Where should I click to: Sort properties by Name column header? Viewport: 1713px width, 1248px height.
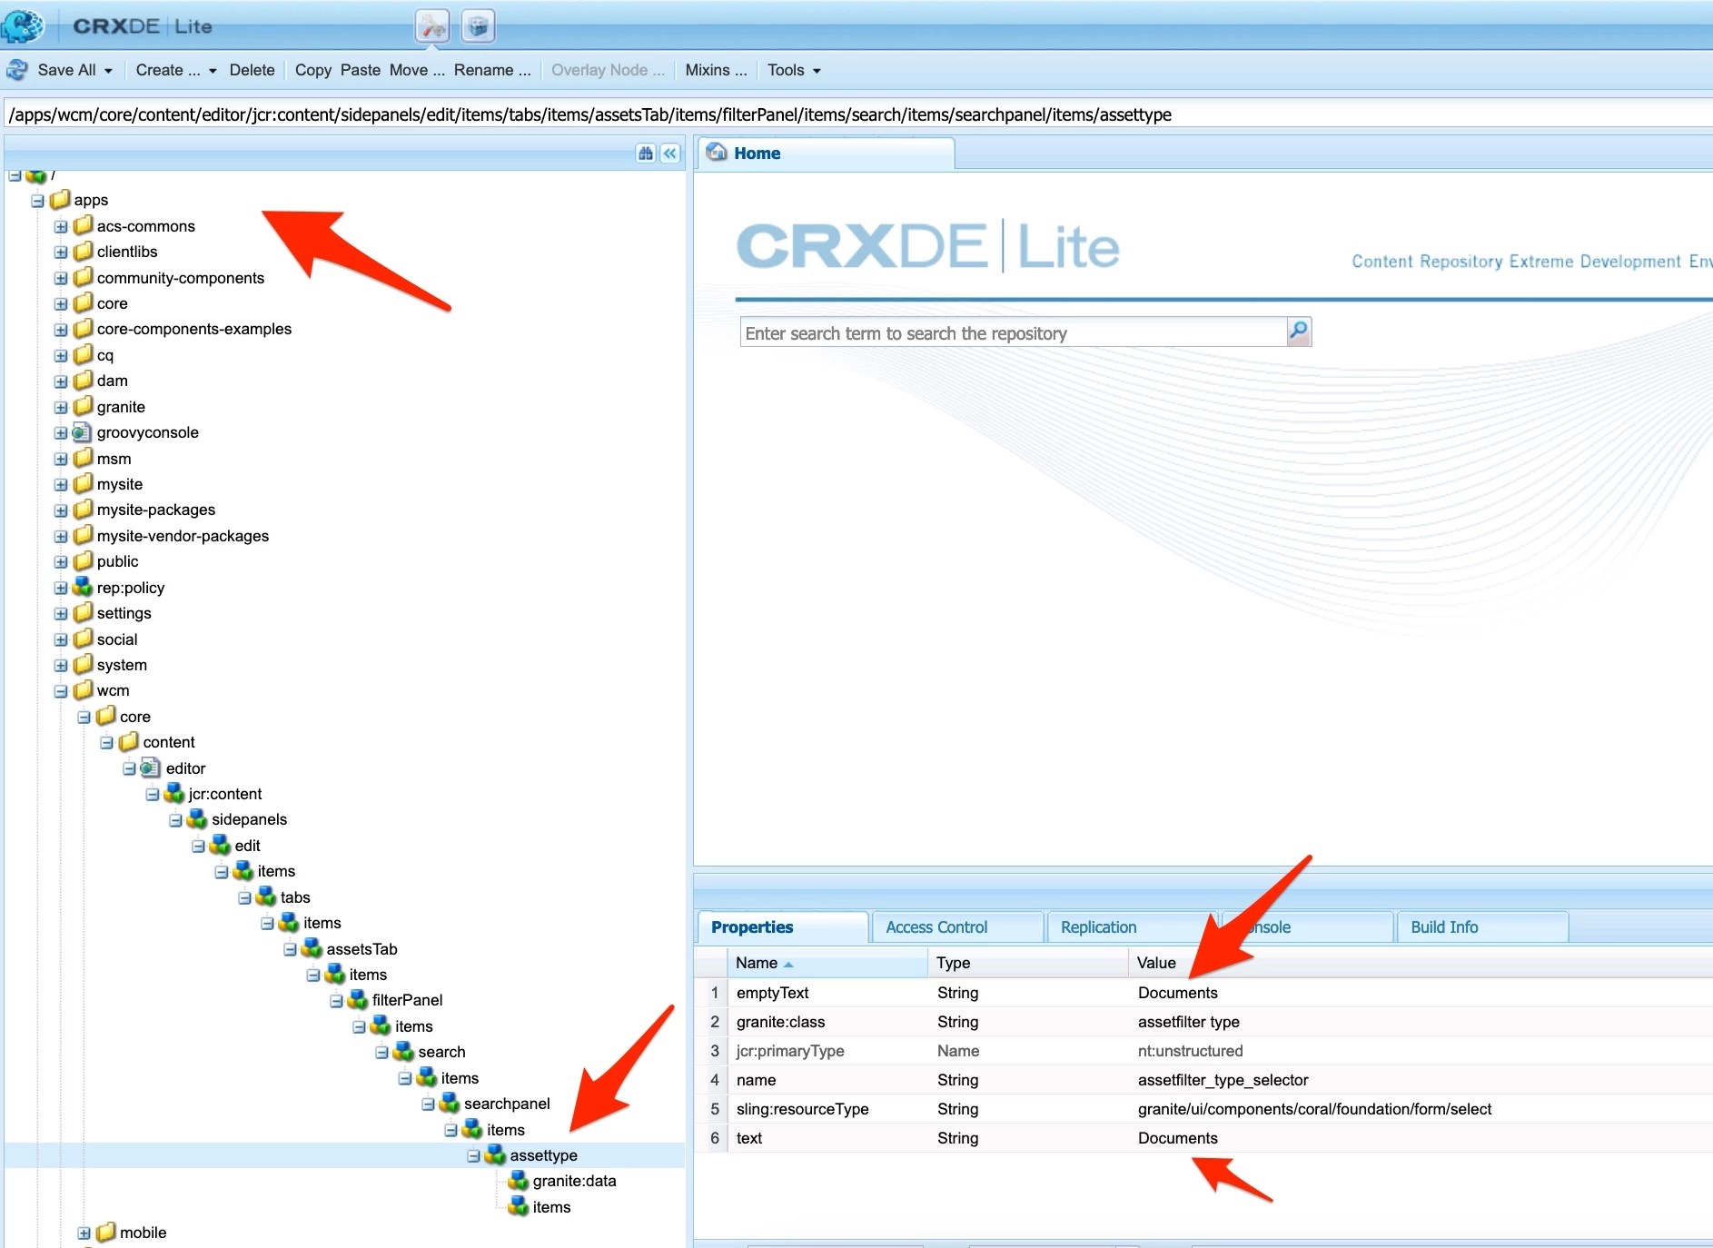click(x=827, y=962)
